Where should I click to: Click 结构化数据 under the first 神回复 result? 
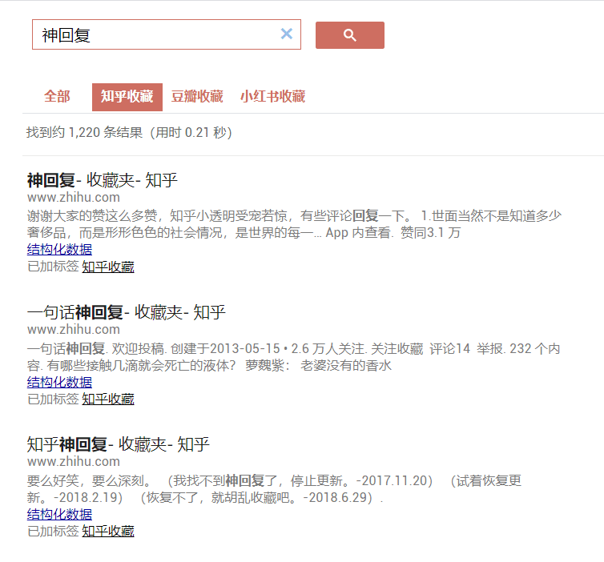point(60,250)
